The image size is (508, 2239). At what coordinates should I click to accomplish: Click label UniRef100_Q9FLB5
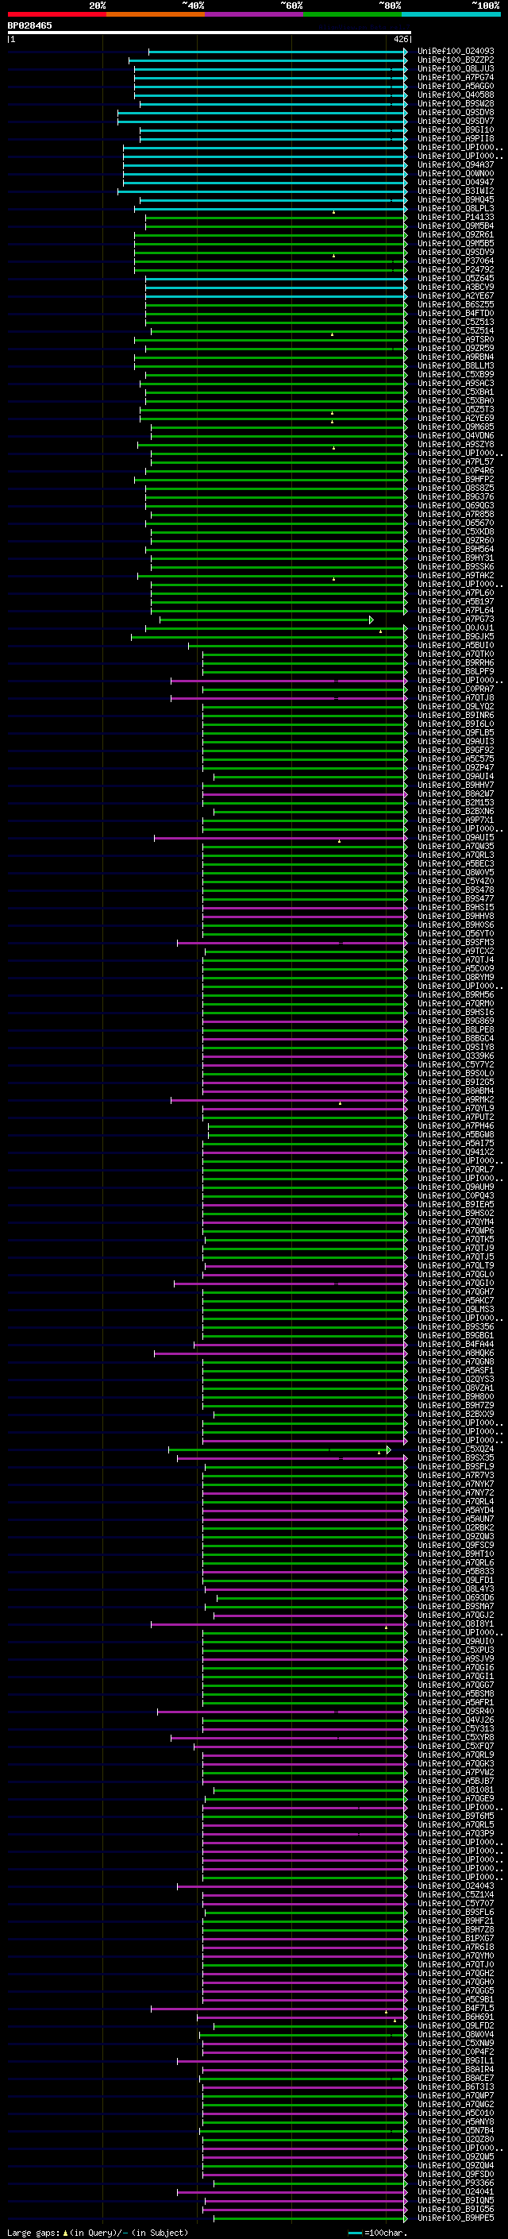coord(456,733)
